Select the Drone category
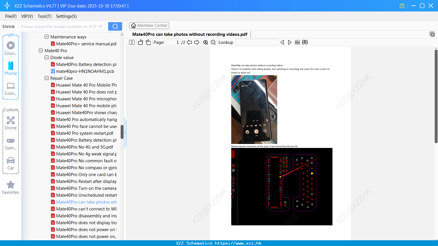The image size is (438, 246). point(11,123)
